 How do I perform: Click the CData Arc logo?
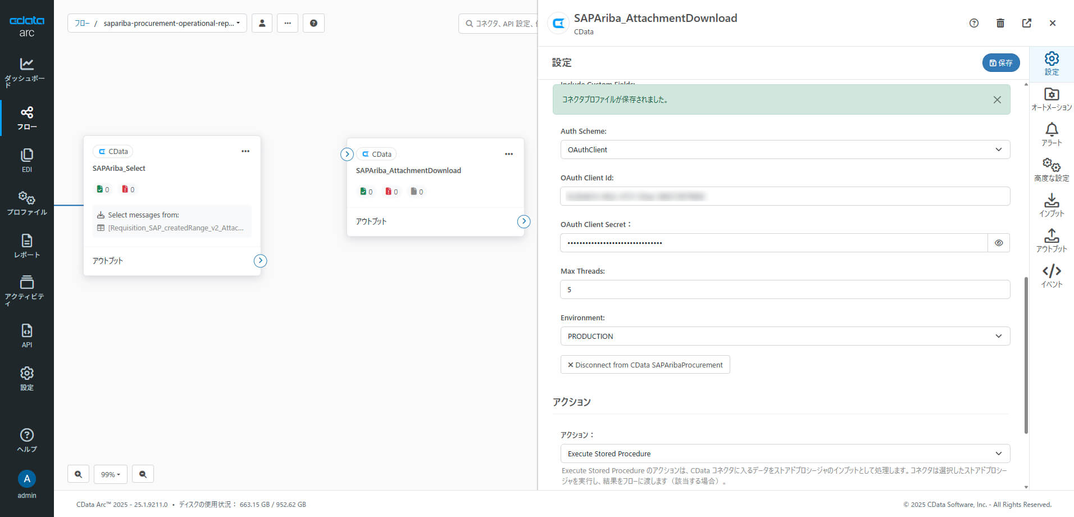coord(26,26)
